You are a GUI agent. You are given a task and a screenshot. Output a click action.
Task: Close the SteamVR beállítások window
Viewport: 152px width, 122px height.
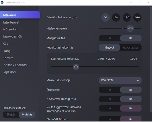tap(149, 3)
